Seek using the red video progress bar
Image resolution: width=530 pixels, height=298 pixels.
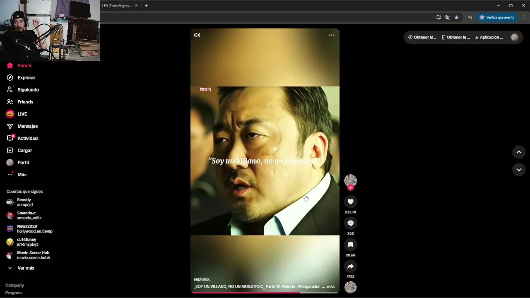[265, 293]
